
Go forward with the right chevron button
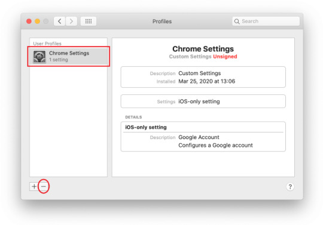tap(71, 21)
